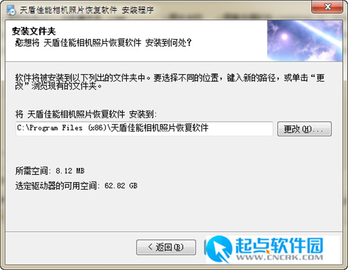The image size is (348, 270).
Task: Go back with the 返回(B) button
Action: 166,247
